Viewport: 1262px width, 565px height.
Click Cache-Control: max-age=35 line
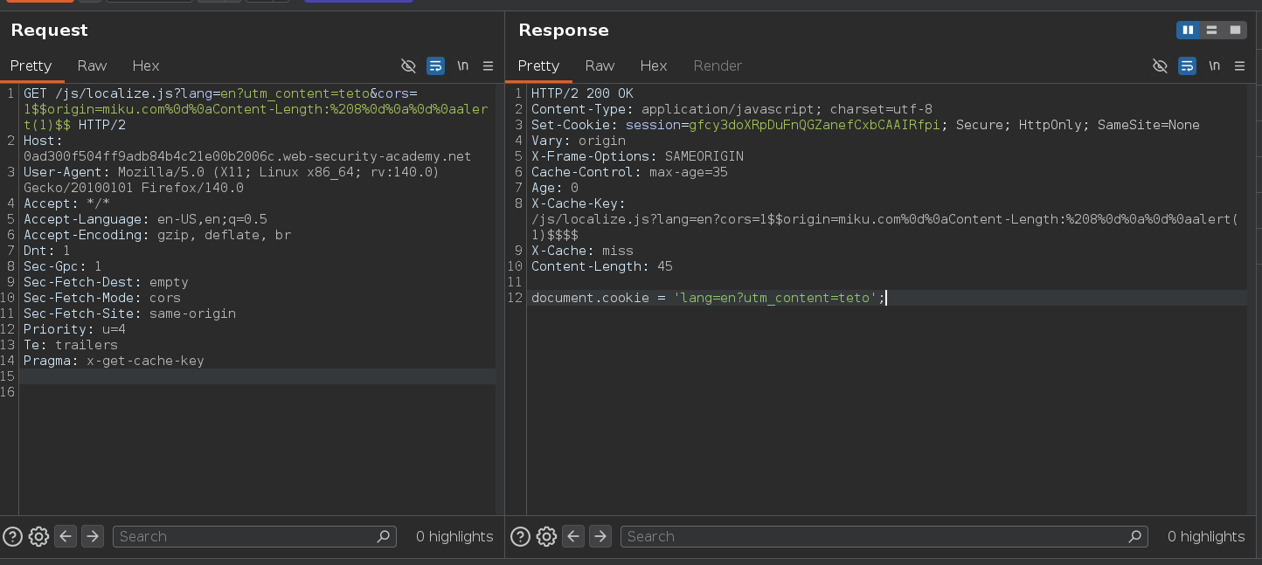click(629, 172)
